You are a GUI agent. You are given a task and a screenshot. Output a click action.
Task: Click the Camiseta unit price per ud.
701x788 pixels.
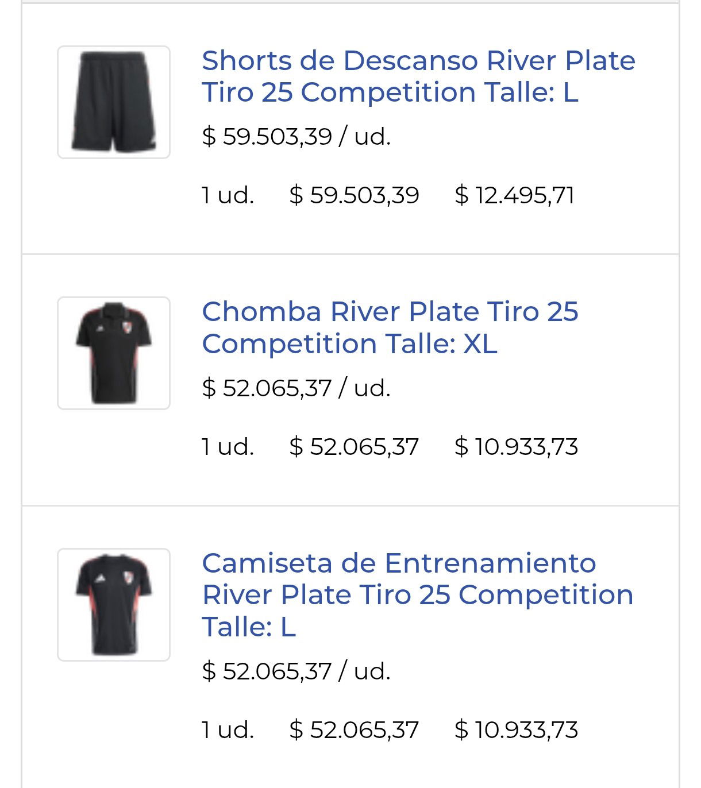(x=296, y=671)
